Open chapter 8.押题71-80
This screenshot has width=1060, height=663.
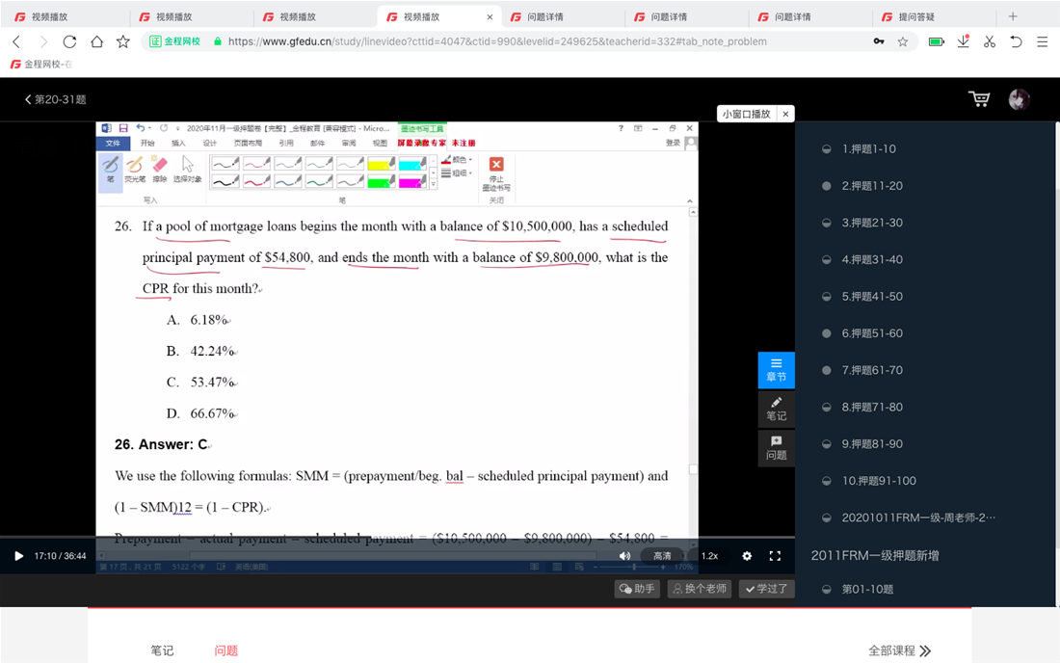(872, 407)
